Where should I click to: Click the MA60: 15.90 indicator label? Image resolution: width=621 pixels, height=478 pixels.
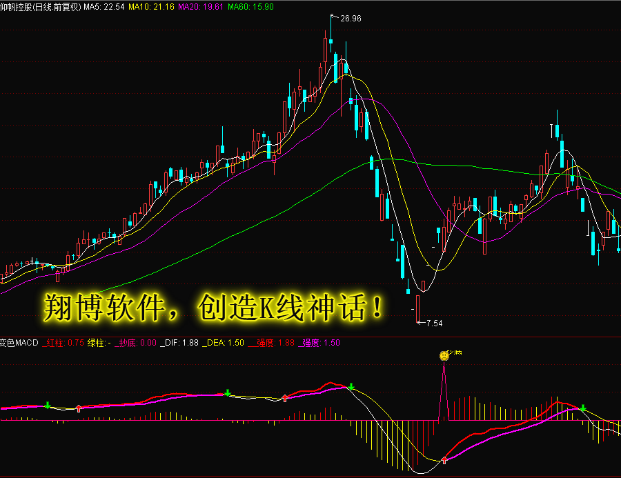pos(250,7)
